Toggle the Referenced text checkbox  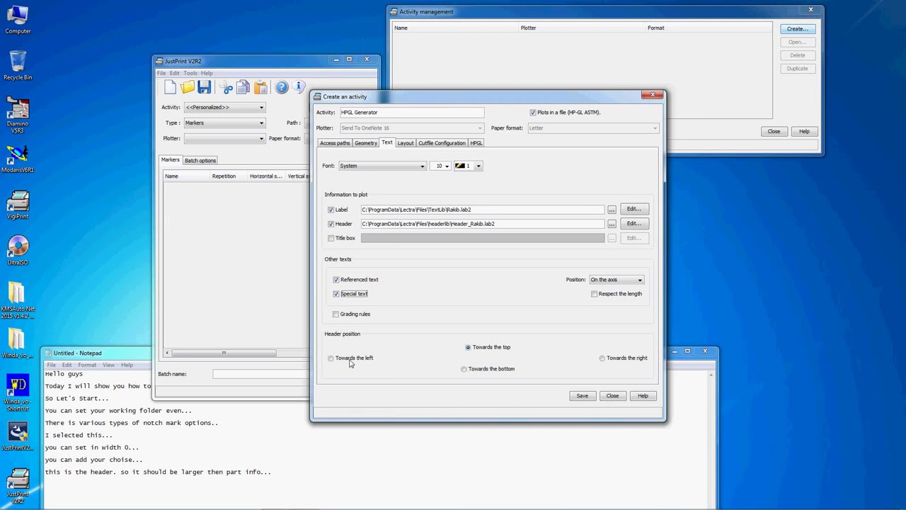pos(336,280)
